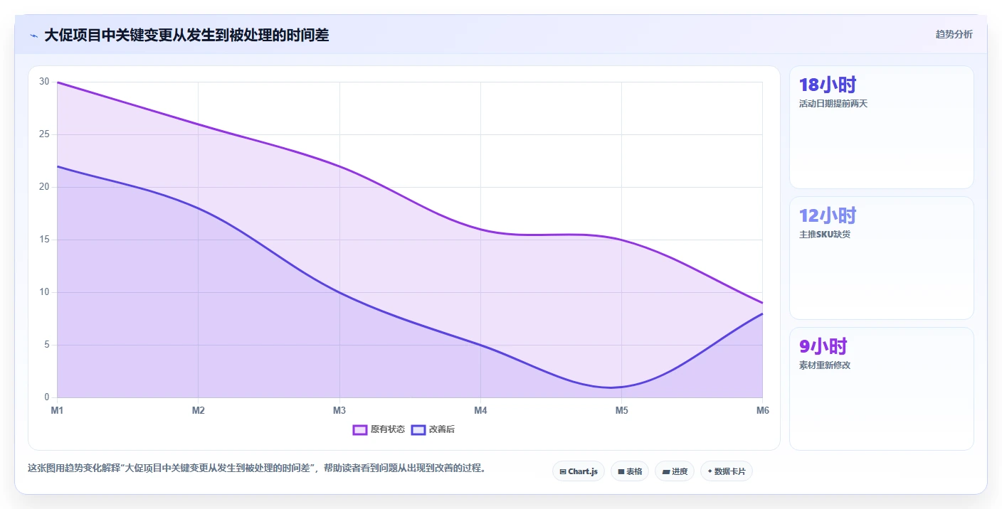This screenshot has width=1002, height=509.
Task: Click the chart description text below the chart
Action: [258, 468]
